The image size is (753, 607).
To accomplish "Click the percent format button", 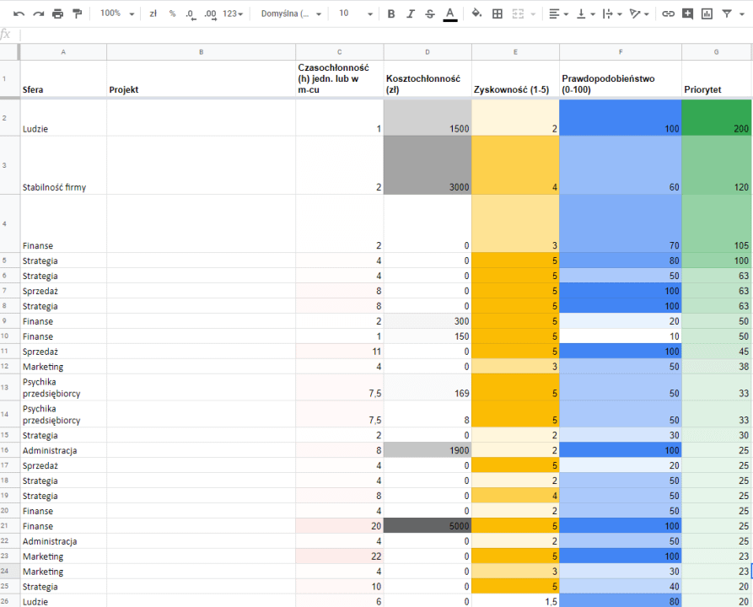I will (x=172, y=13).
